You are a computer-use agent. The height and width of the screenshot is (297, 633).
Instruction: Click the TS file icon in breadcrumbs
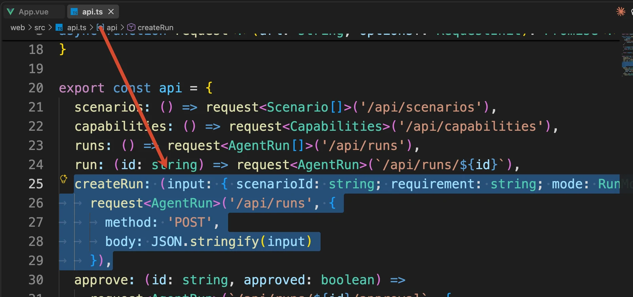(59, 28)
